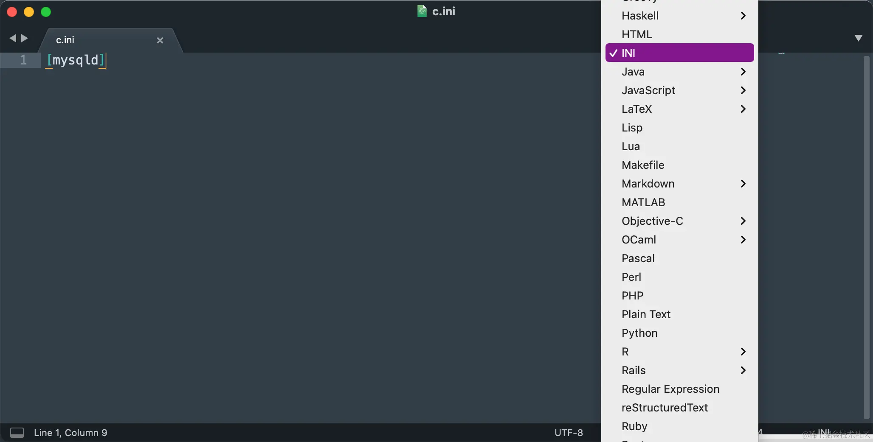Choose Python syntax
The image size is (873, 442).
pyautogui.click(x=679, y=333)
